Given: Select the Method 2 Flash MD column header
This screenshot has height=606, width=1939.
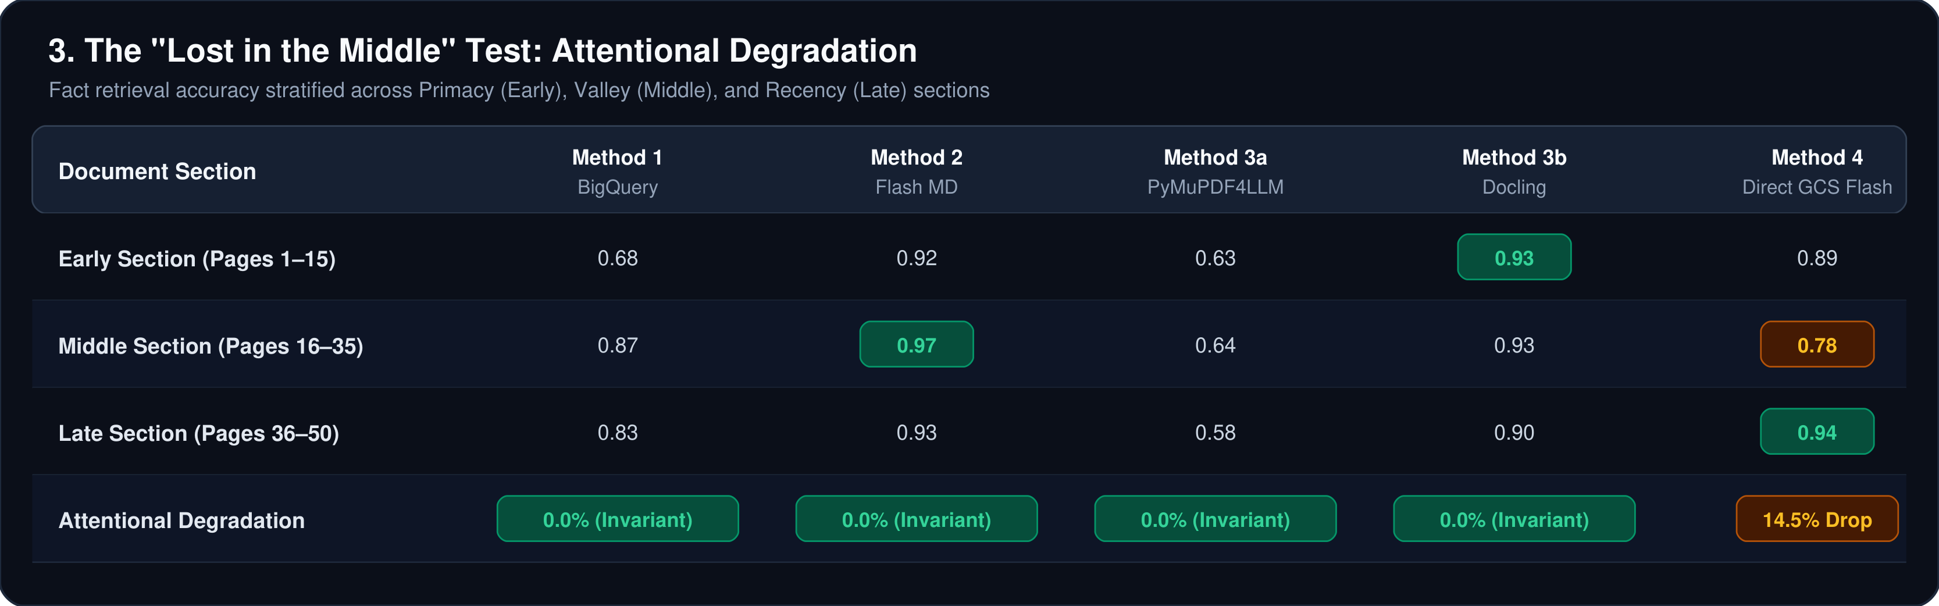Looking at the screenshot, I should pyautogui.click(x=916, y=172).
